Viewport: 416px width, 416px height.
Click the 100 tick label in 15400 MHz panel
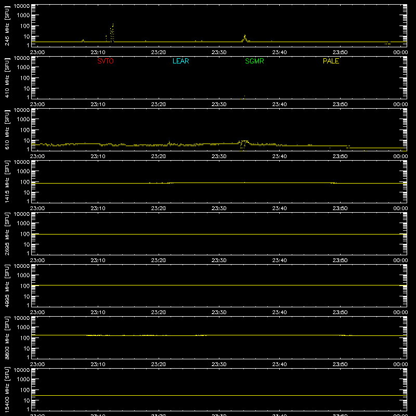(25, 390)
